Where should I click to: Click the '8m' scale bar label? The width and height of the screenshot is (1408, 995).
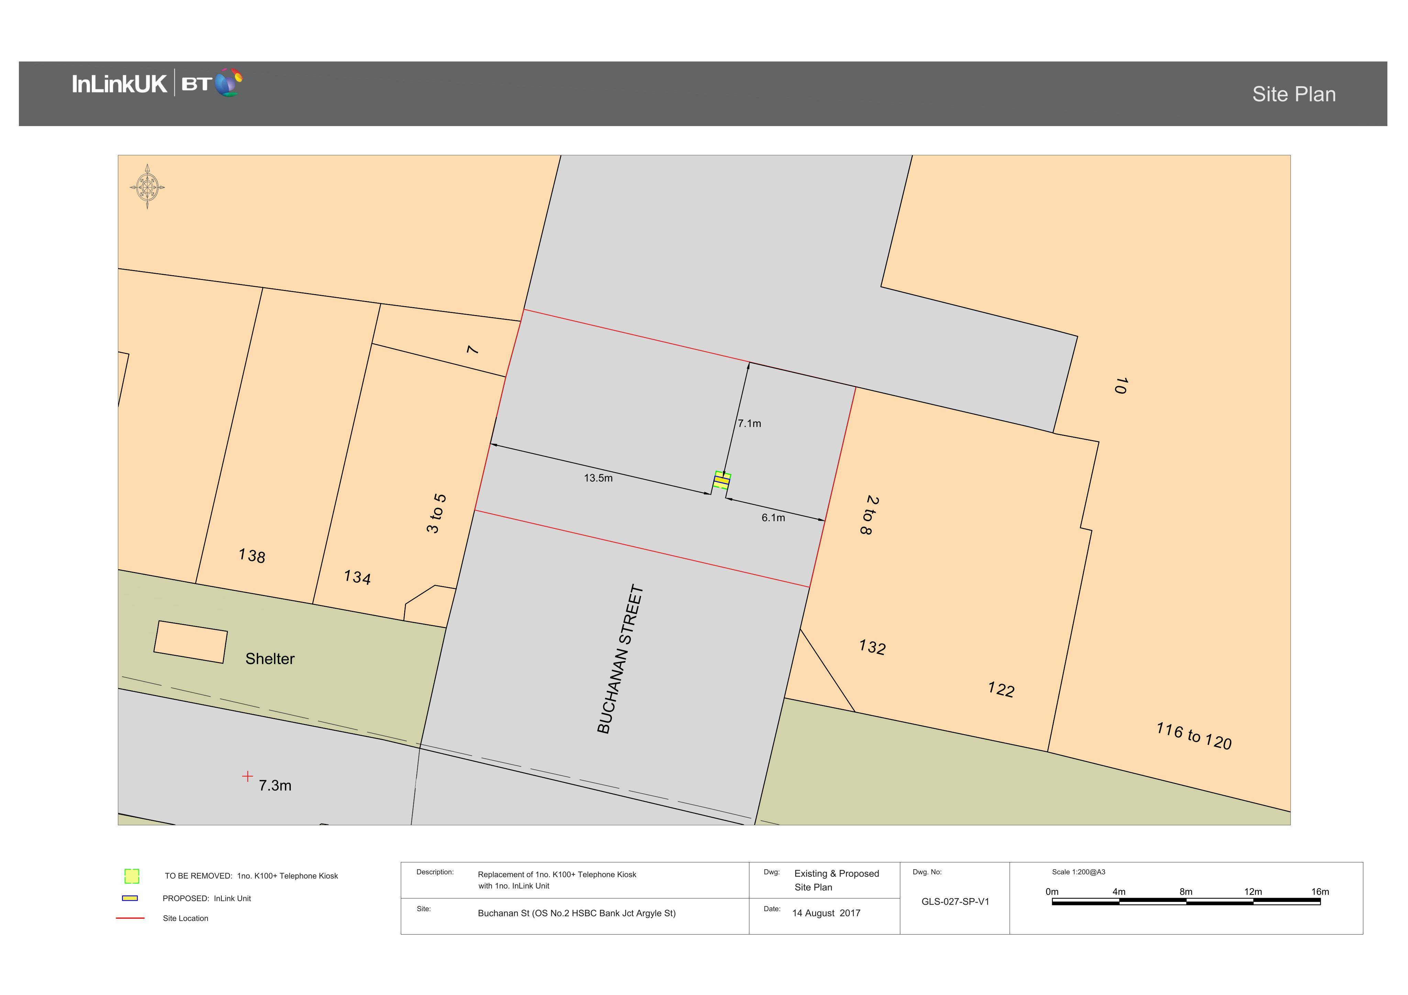(x=1185, y=892)
